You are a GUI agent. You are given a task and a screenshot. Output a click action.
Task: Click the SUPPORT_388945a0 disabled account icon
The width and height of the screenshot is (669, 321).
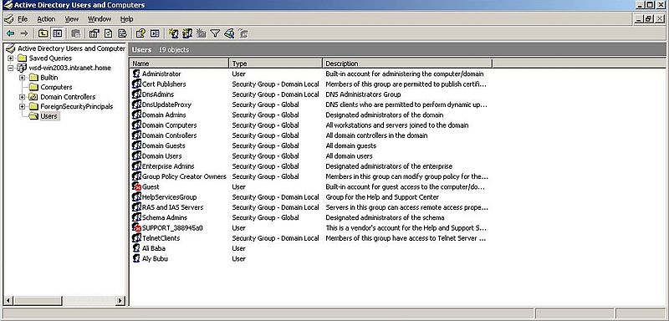click(136, 227)
